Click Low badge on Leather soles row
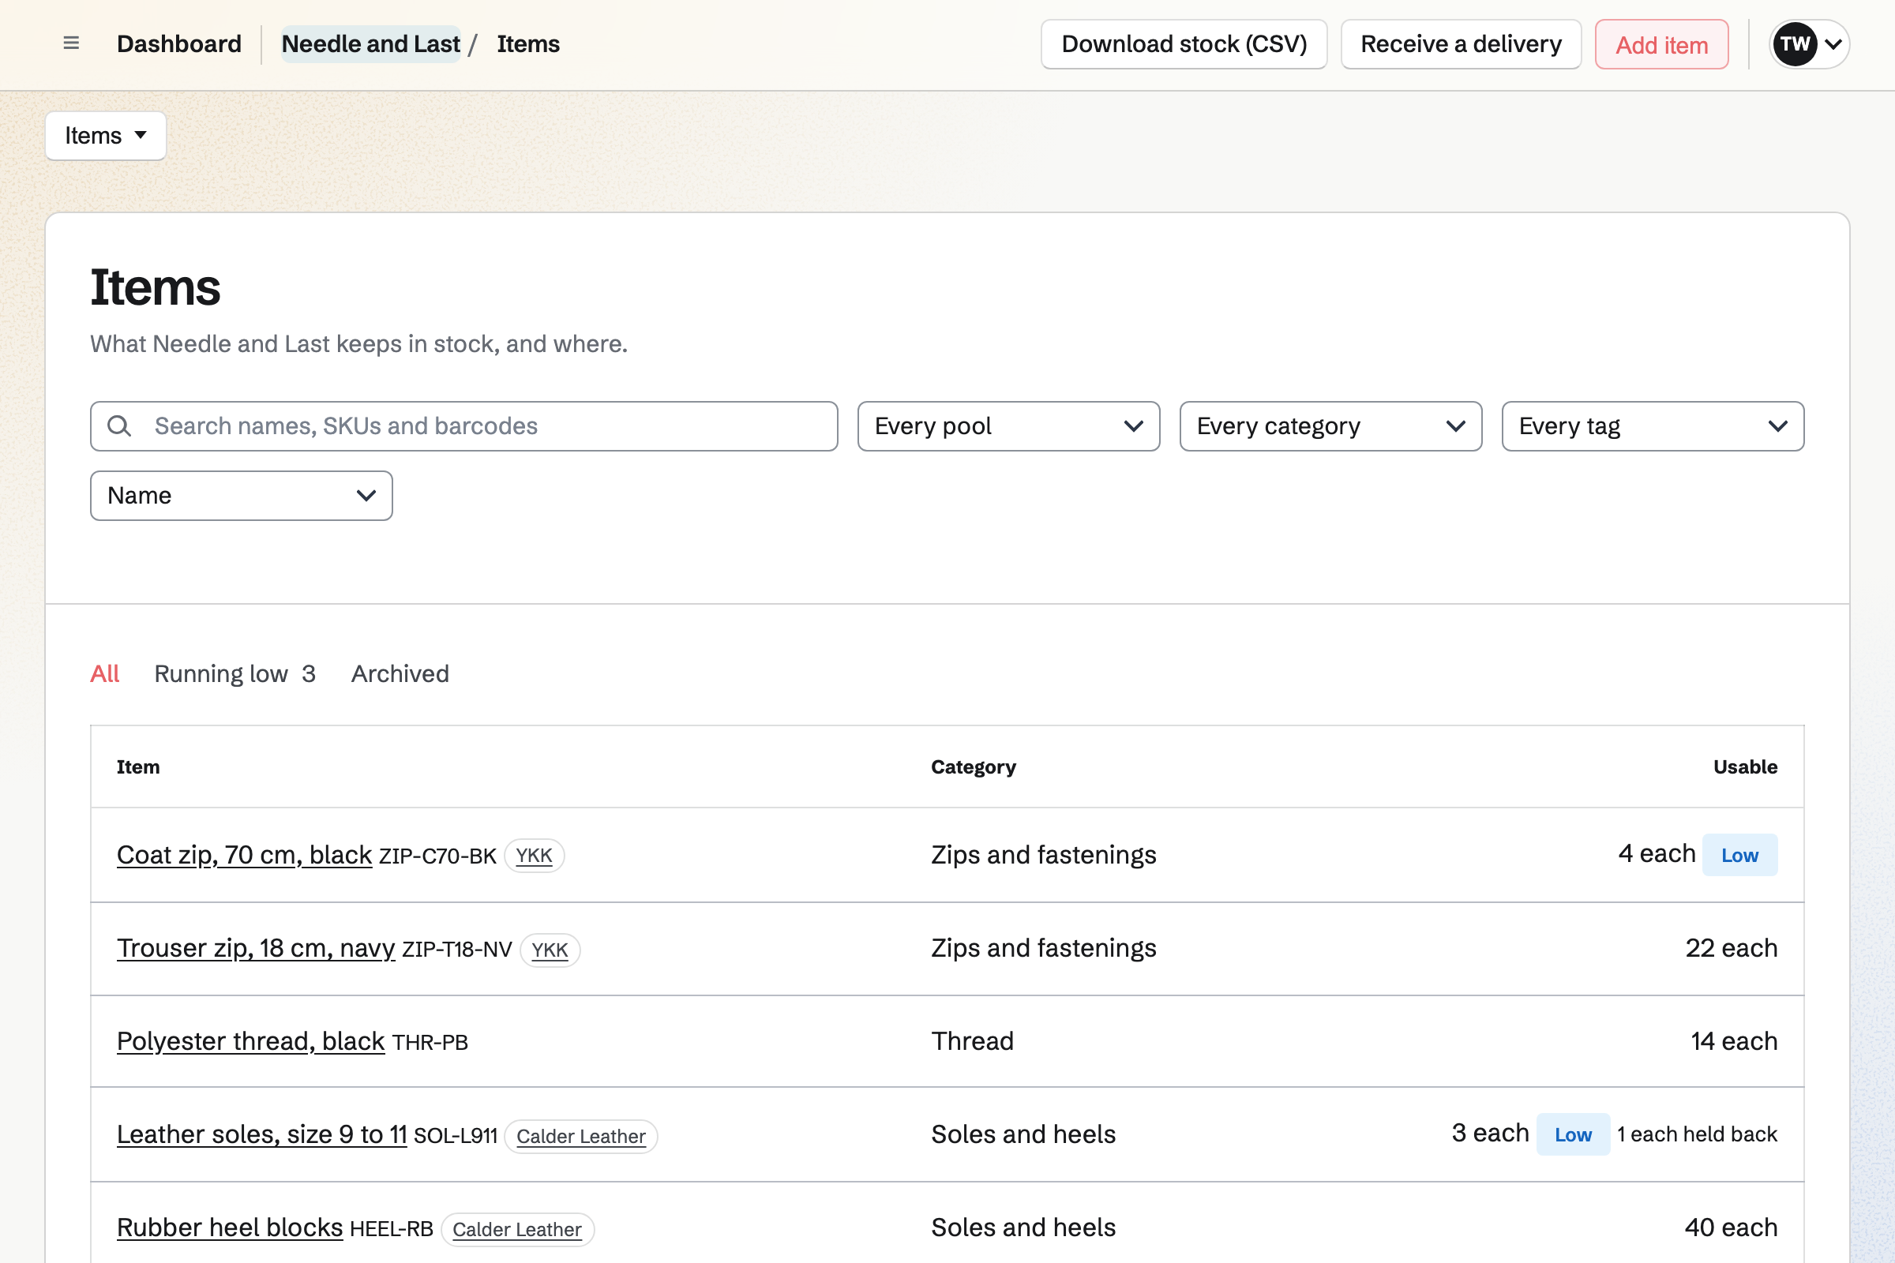 pos(1573,1134)
